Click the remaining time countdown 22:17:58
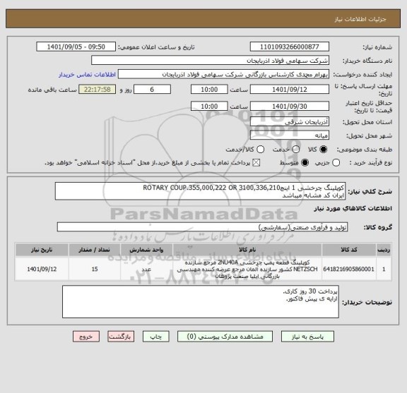Viewport: 407px width, 393px height. (98, 90)
